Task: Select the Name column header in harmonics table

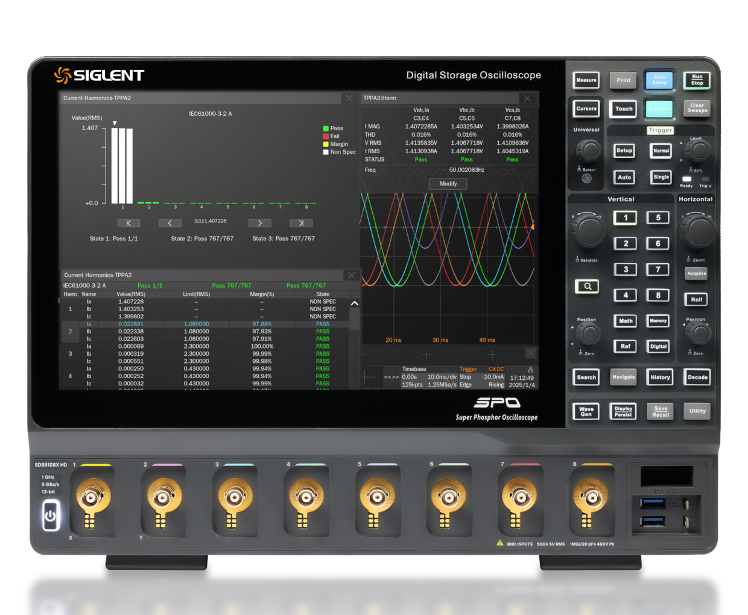Action: coord(89,294)
